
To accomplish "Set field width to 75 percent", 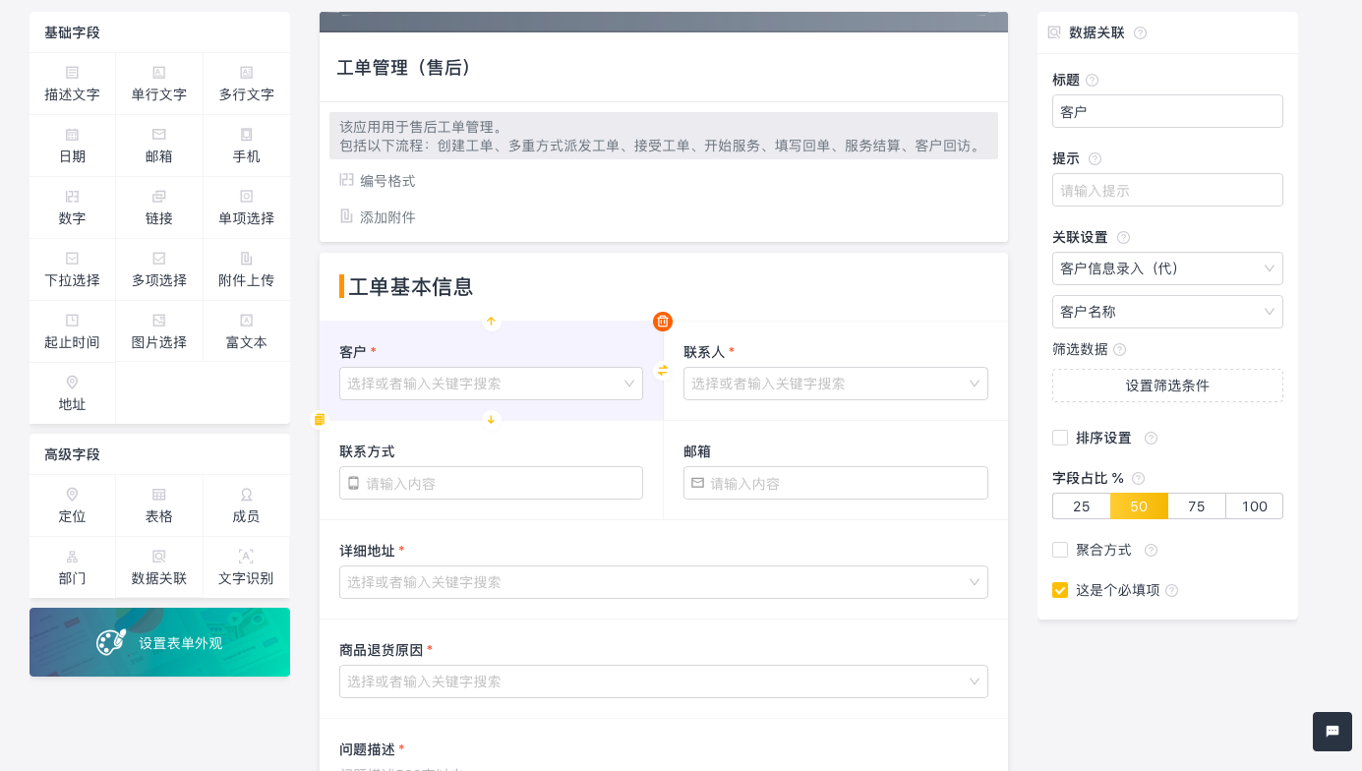I will pos(1197,506).
